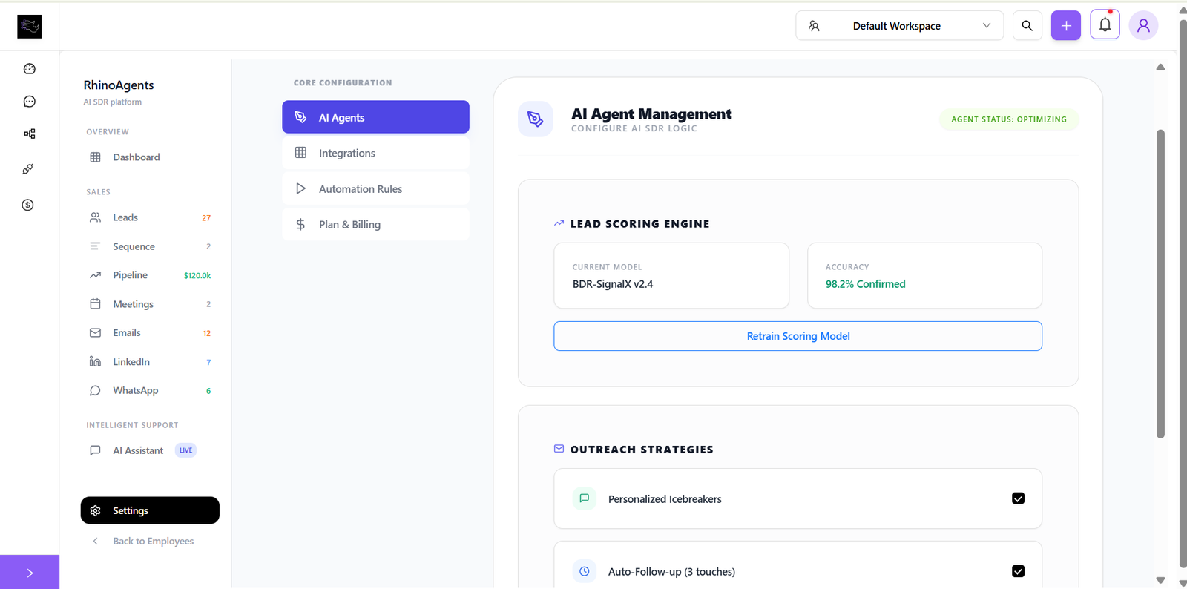1187x589 pixels.
Task: Open the gauge dashboard icon in left rail
Action: 30,69
